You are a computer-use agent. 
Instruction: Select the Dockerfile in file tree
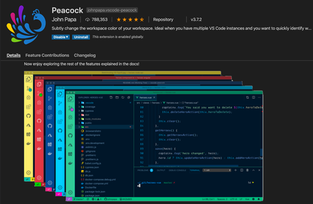click(90, 188)
